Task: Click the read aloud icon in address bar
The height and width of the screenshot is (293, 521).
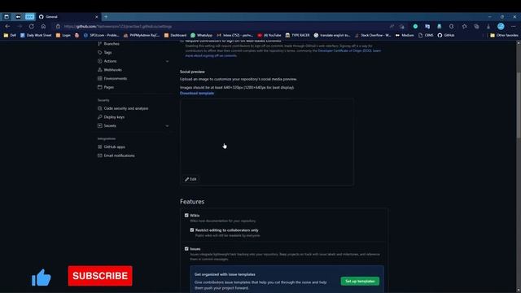Action: pos(392,26)
